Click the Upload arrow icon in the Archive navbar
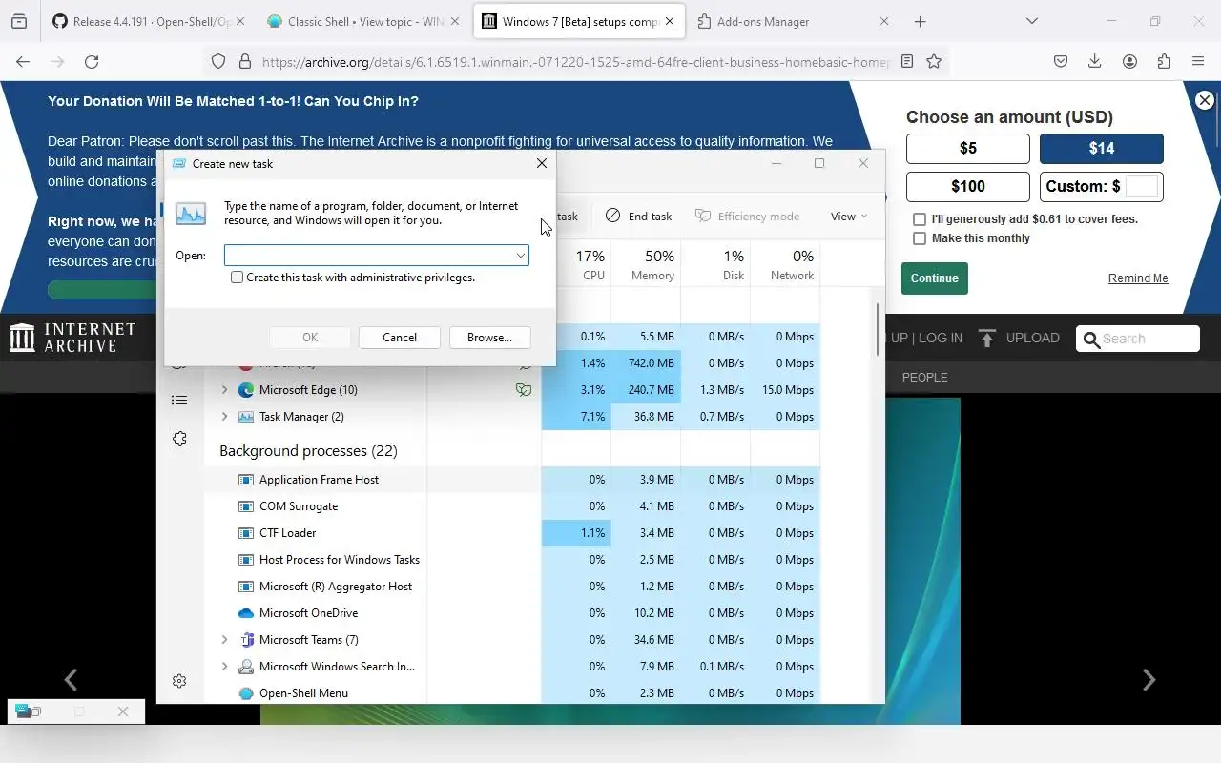Screen dimensions: 1221x763 (x=987, y=338)
